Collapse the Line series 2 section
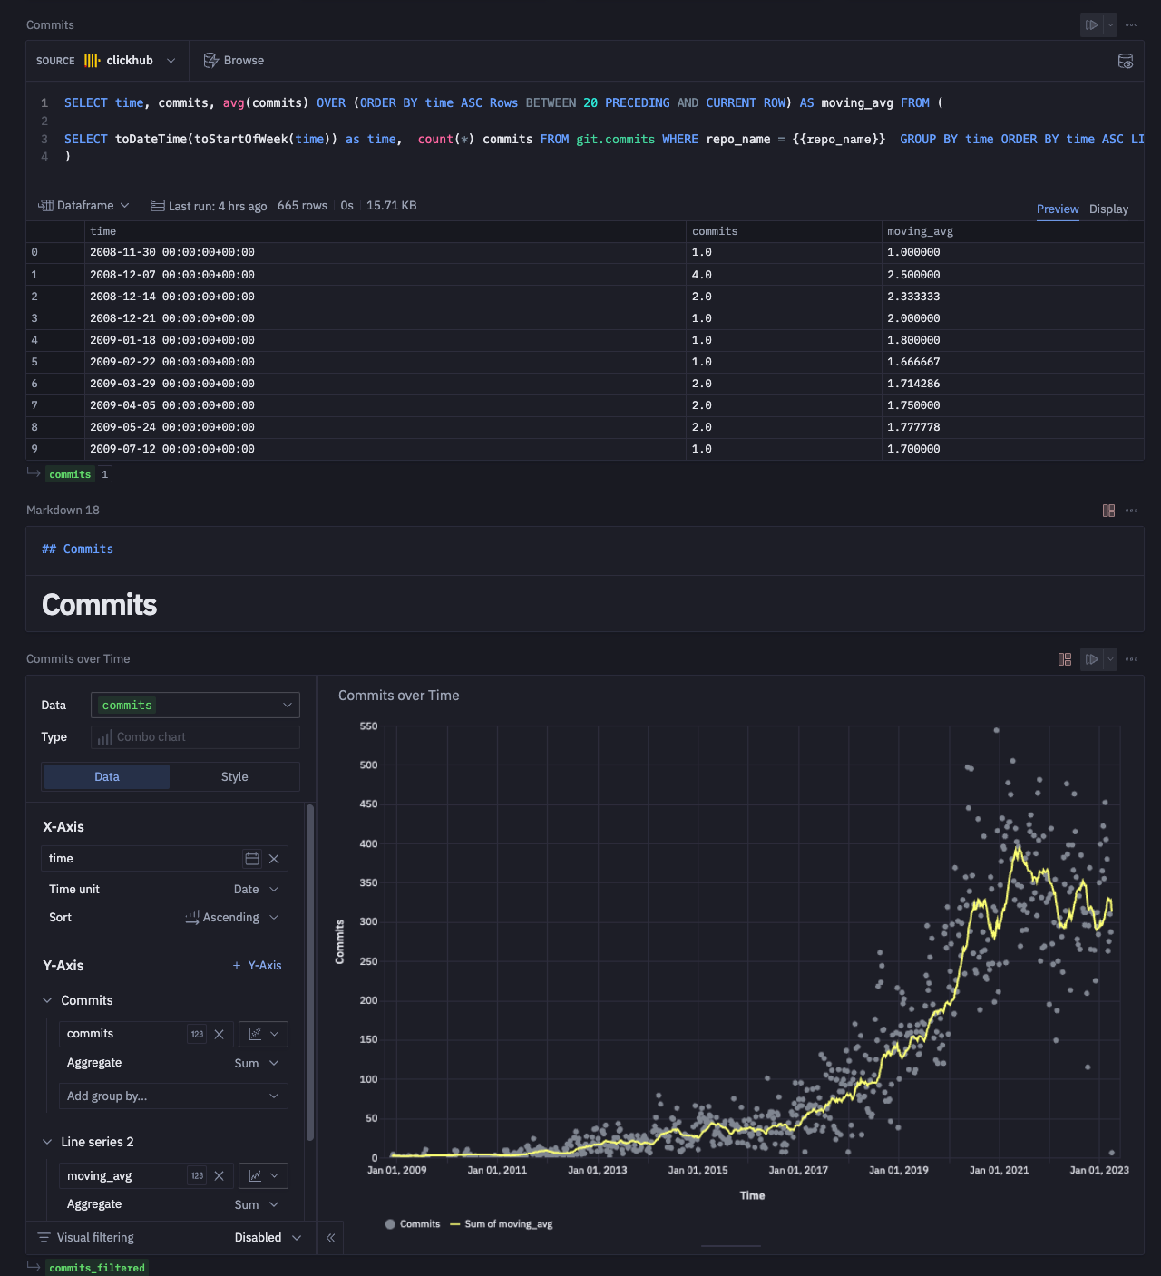 pyautogui.click(x=47, y=1142)
